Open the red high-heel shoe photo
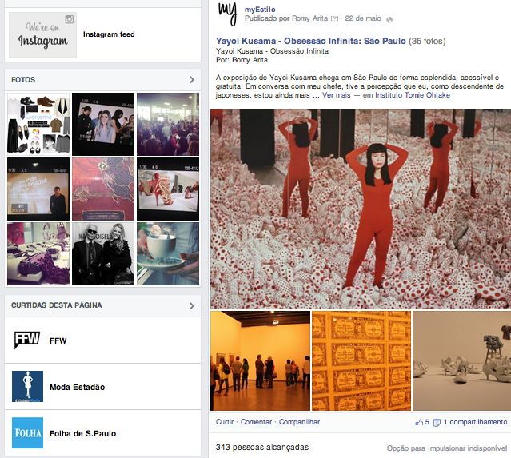 click(168, 189)
